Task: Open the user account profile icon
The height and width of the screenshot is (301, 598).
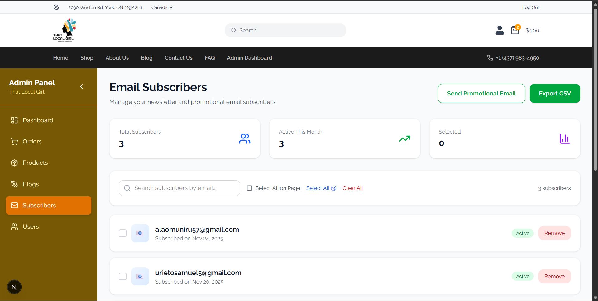Action: click(x=499, y=30)
